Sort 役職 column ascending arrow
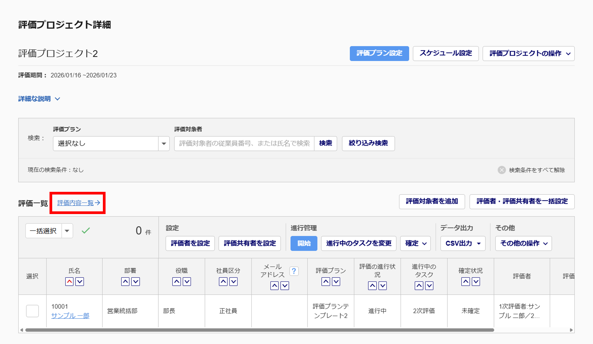The image size is (593, 344). coord(177,282)
